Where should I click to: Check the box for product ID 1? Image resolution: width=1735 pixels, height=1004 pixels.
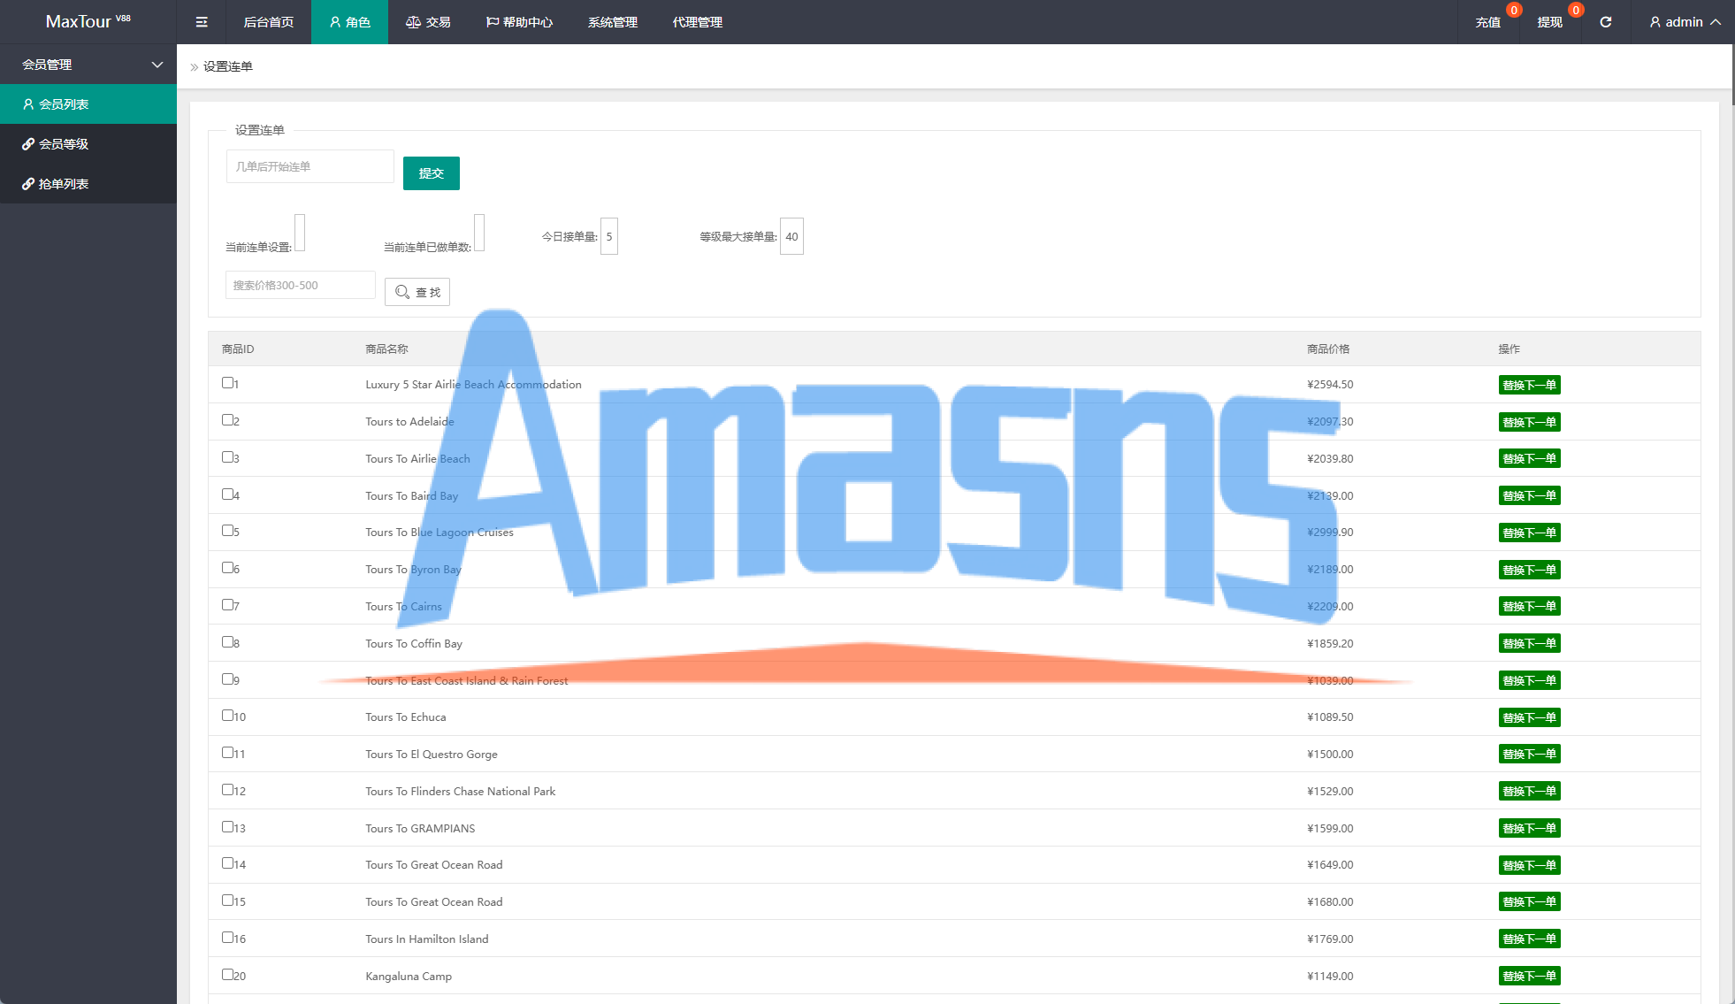tap(227, 383)
